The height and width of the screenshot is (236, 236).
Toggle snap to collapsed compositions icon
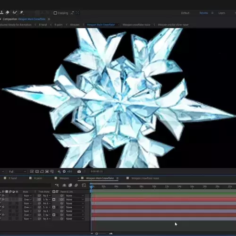(77, 13)
